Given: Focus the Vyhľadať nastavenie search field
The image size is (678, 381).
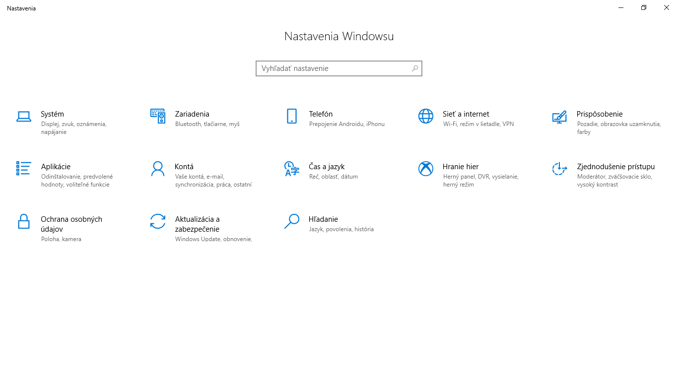Looking at the screenshot, I should [339, 68].
